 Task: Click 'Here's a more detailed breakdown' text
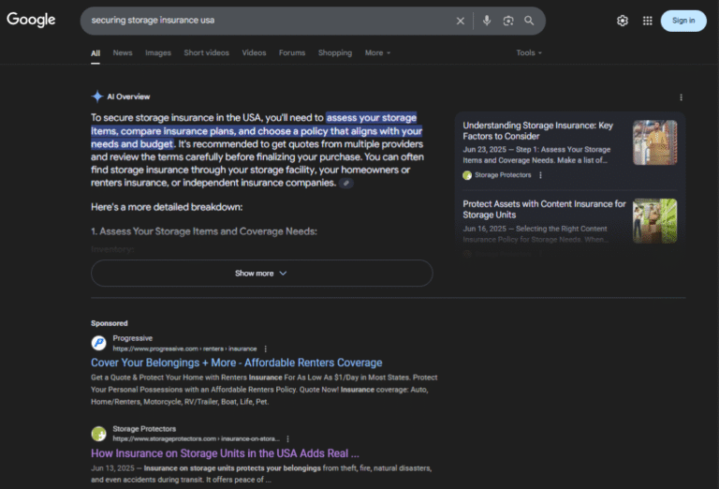coord(167,207)
